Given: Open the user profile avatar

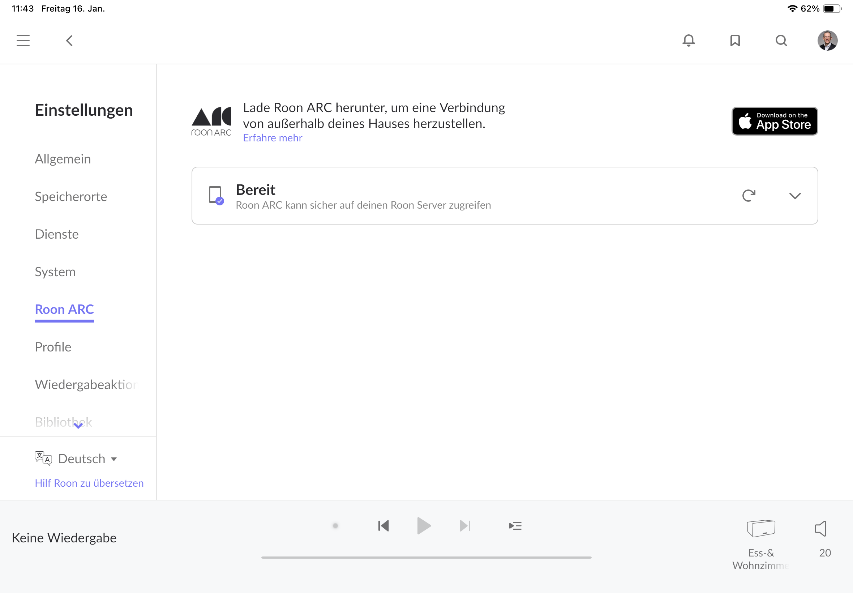Looking at the screenshot, I should point(827,40).
